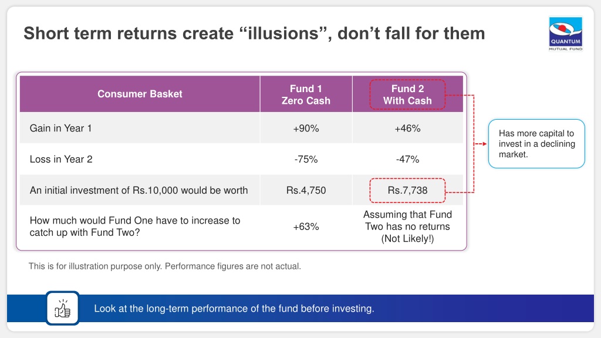601x338 pixels.
Task: Click the +63% catch-up value
Action: (x=306, y=227)
